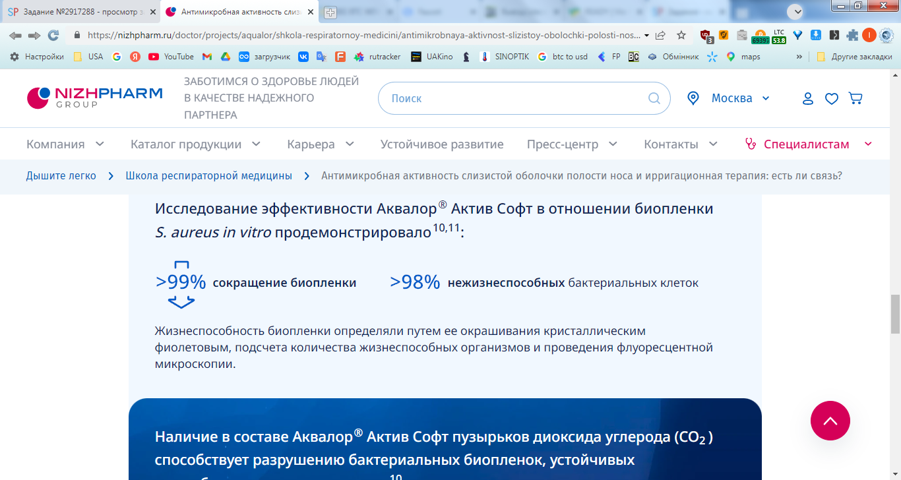The image size is (901, 480).
Task: Open the Другие закладки bookmarks folder
Action: click(x=854, y=57)
